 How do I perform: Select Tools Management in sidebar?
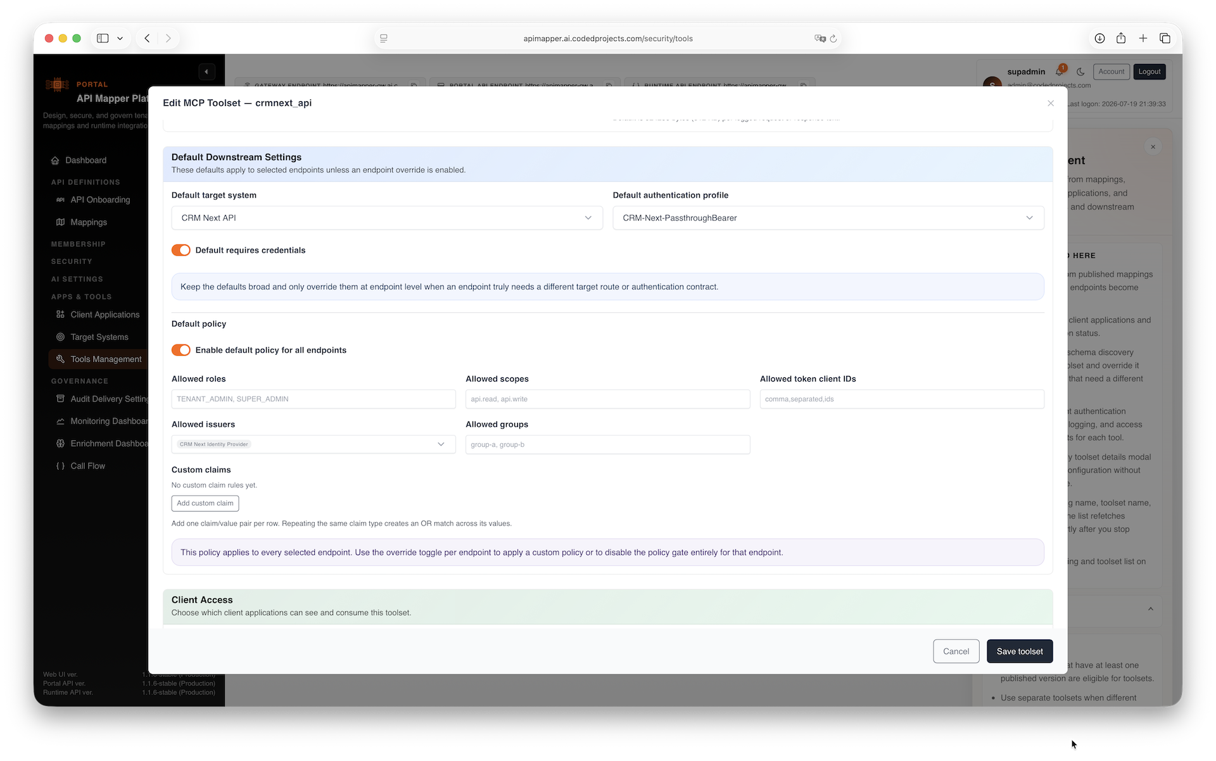[x=99, y=359]
